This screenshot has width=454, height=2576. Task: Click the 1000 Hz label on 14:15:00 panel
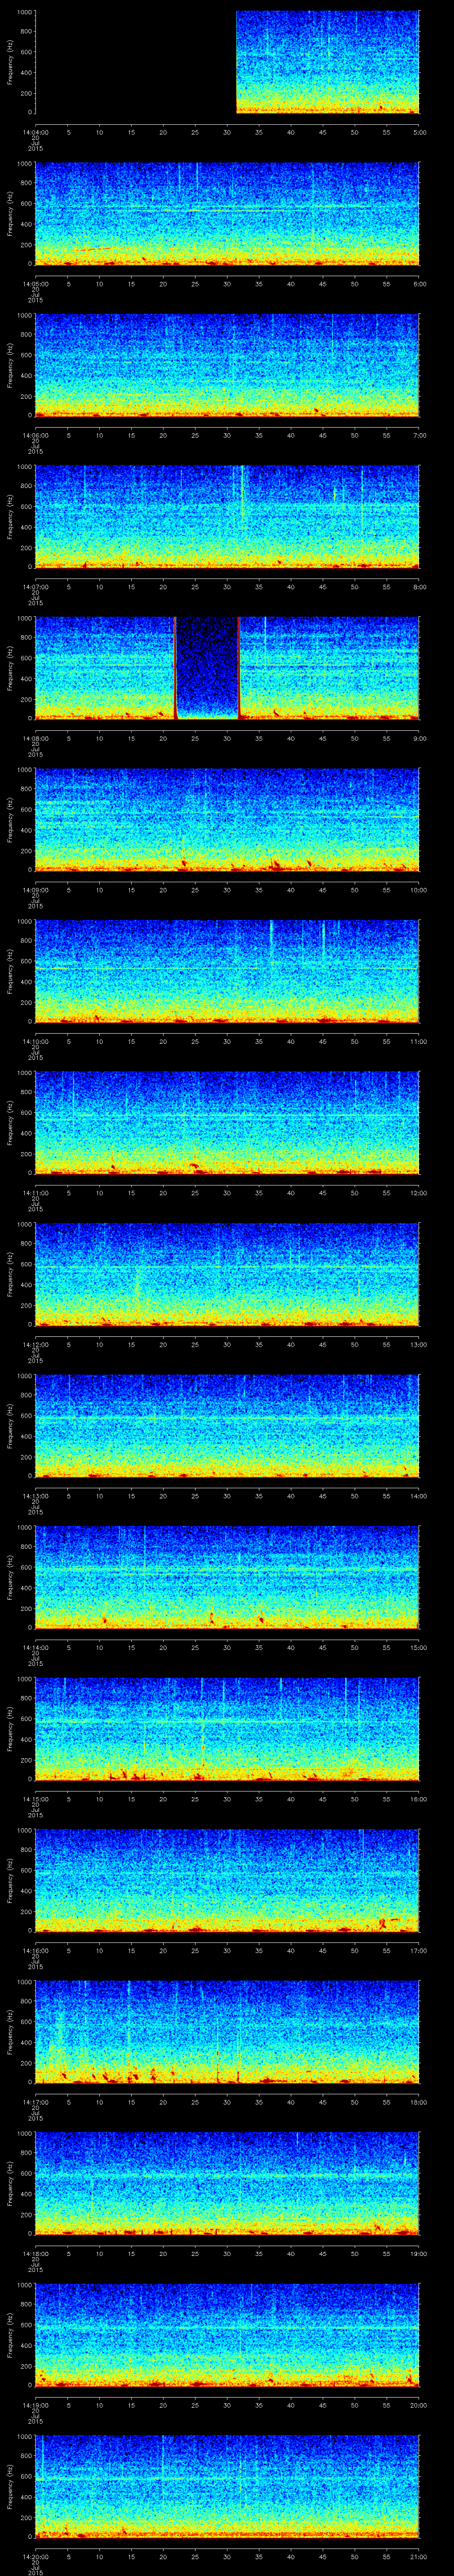click(25, 1679)
